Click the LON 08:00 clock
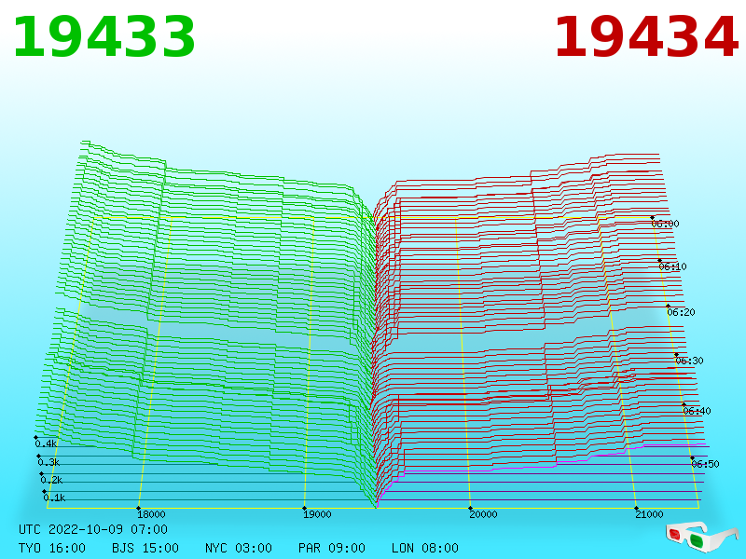Viewport: 746px width, 559px height. [x=425, y=548]
